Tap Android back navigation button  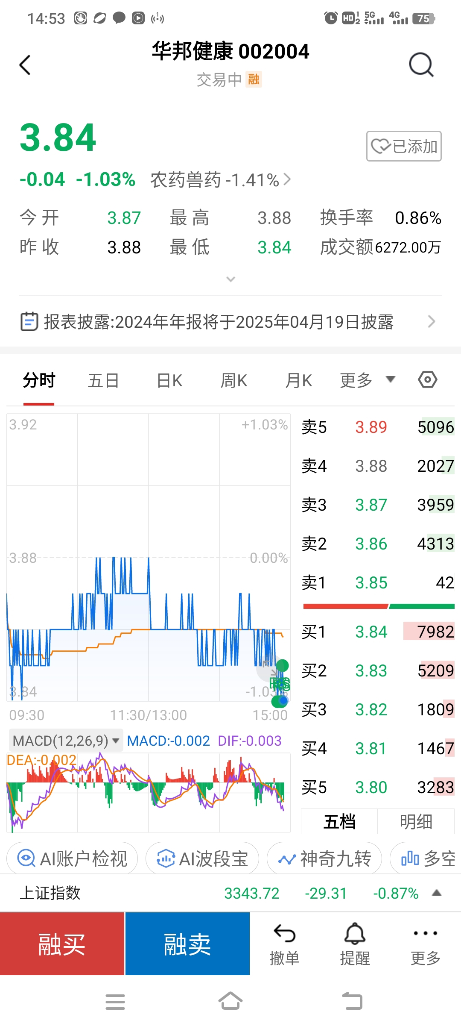[x=352, y=1001]
